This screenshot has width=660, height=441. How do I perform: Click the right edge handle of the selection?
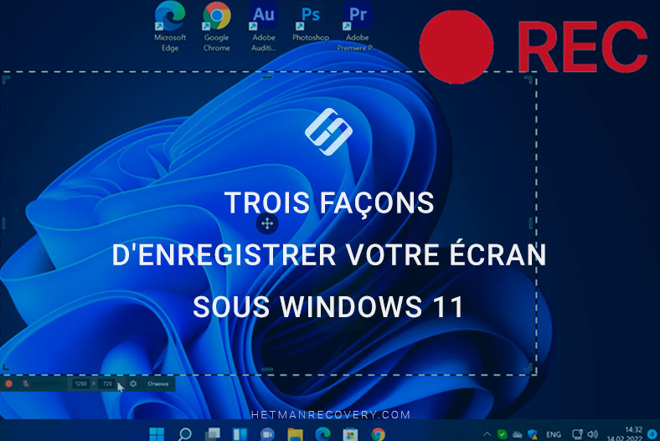coord(531,223)
